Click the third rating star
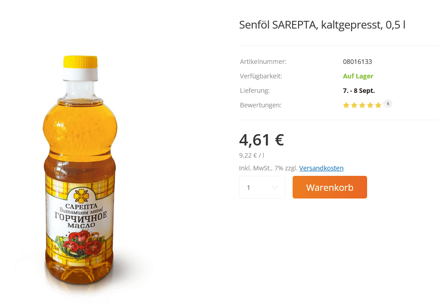 click(x=362, y=105)
